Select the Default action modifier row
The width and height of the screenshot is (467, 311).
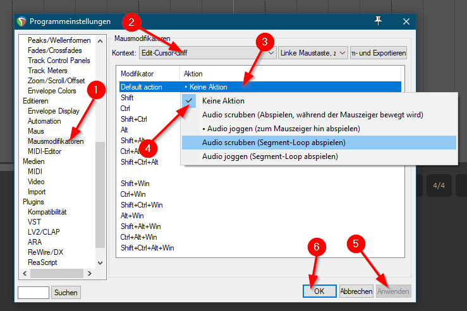click(x=260, y=87)
